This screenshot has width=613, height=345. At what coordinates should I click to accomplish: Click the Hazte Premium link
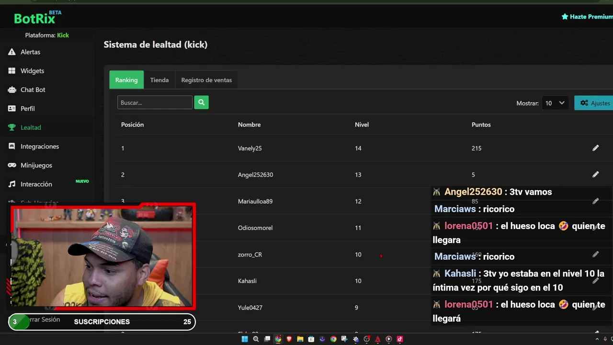[x=587, y=17]
